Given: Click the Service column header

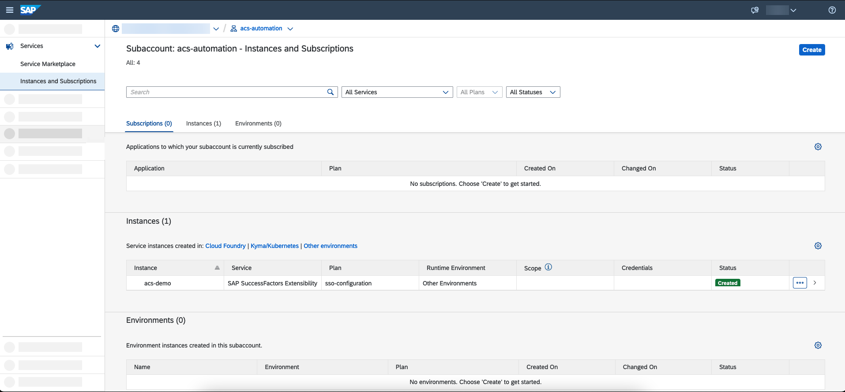Looking at the screenshot, I should tap(273, 268).
